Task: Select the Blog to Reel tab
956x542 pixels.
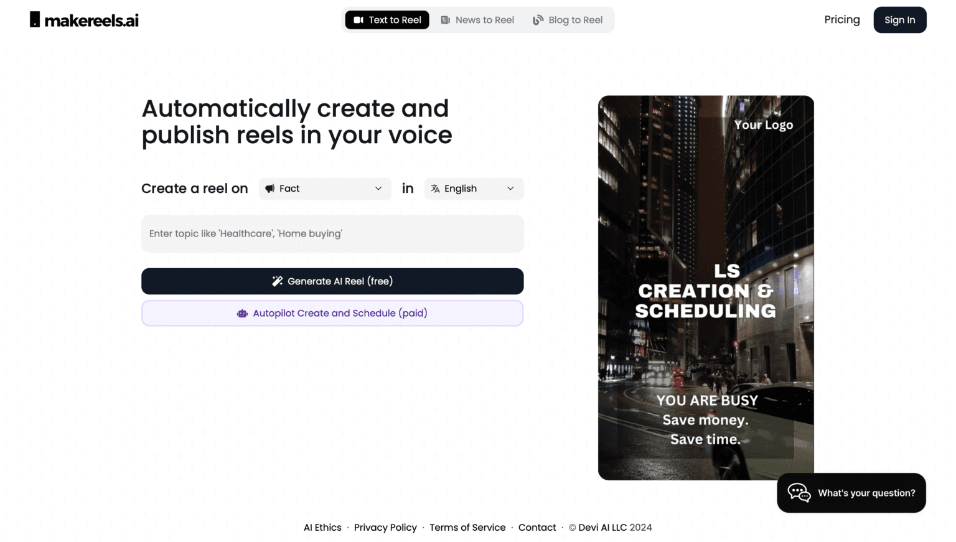Action: point(568,19)
